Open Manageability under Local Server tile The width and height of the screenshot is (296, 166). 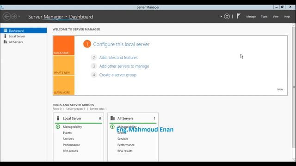(72, 127)
